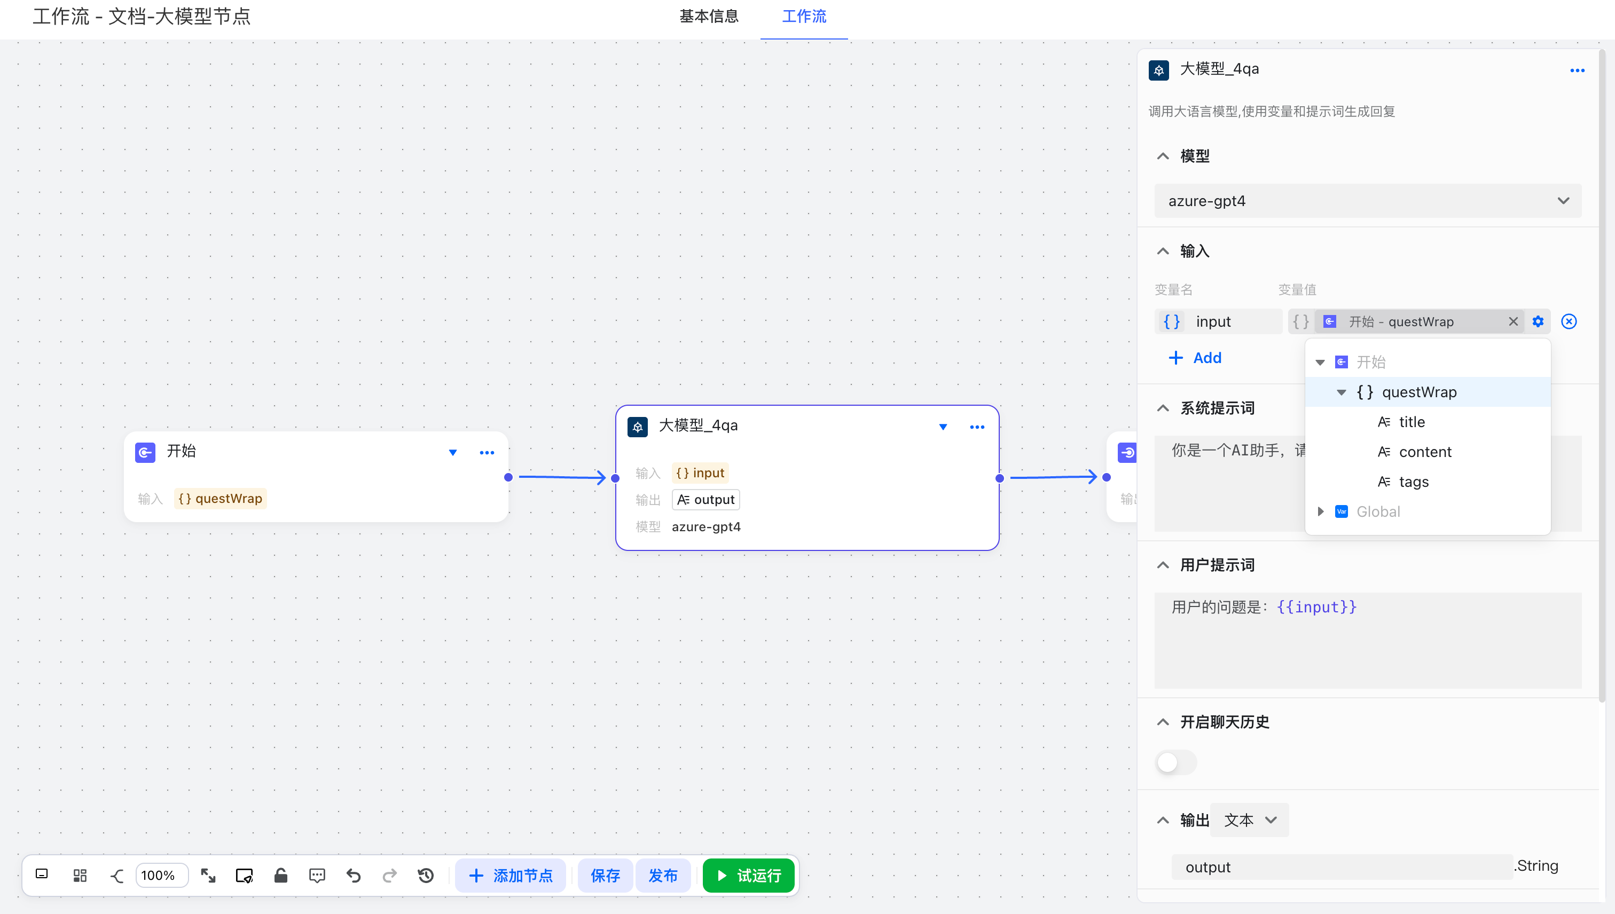Open the output format 文本 dropdown
The height and width of the screenshot is (914, 1615).
(1249, 820)
